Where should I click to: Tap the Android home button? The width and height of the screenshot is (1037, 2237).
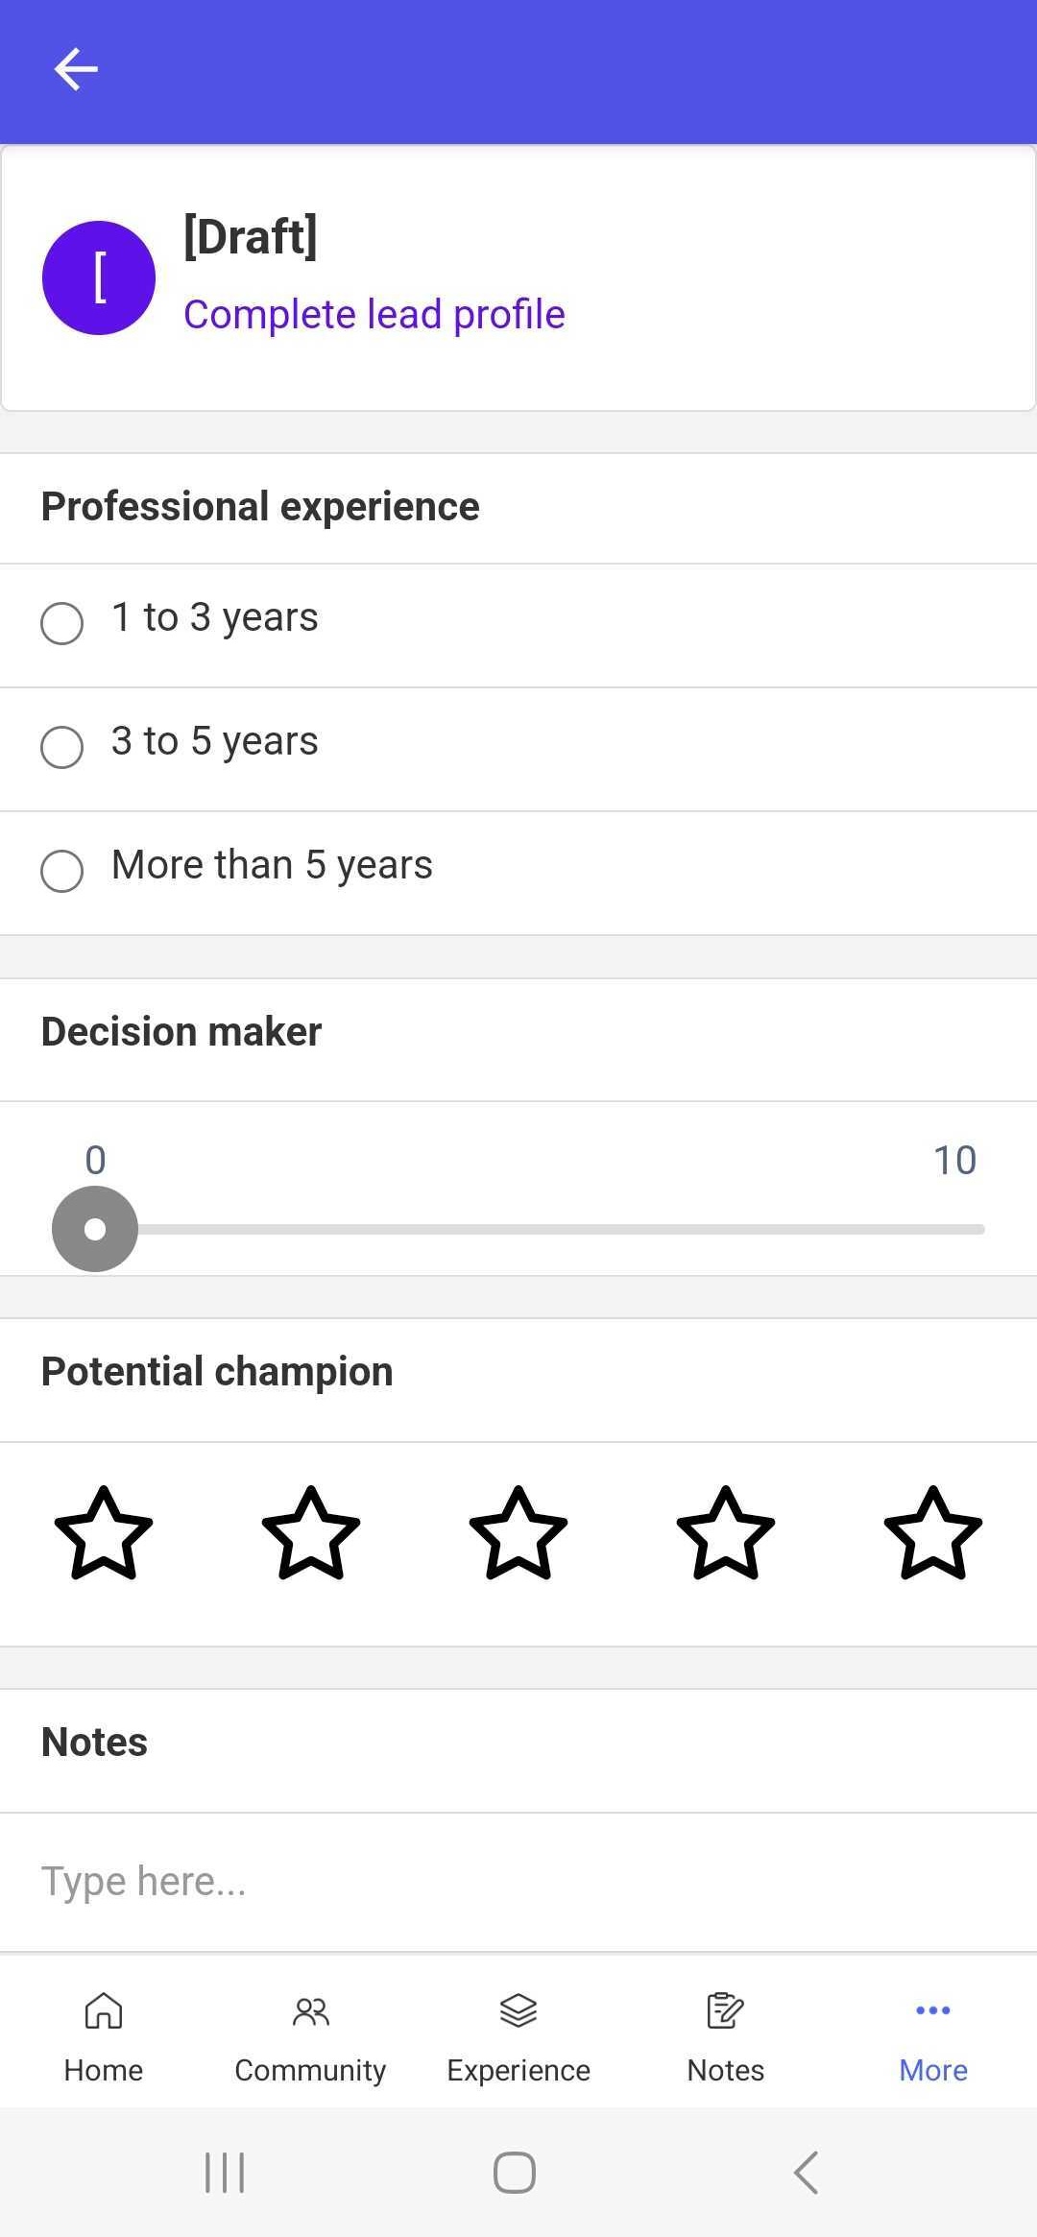tap(515, 2172)
